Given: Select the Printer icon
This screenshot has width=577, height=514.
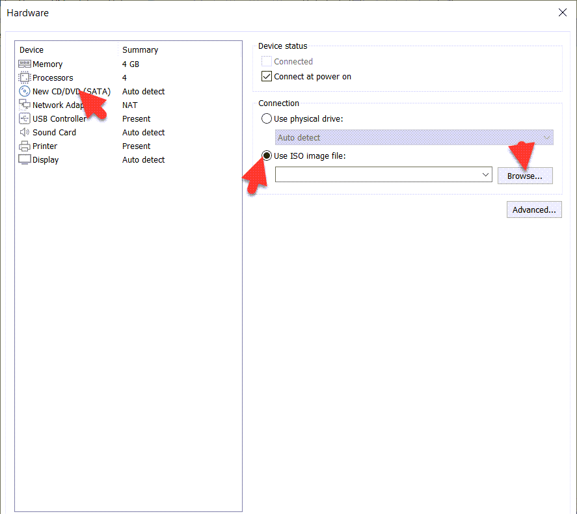Looking at the screenshot, I should (25, 146).
